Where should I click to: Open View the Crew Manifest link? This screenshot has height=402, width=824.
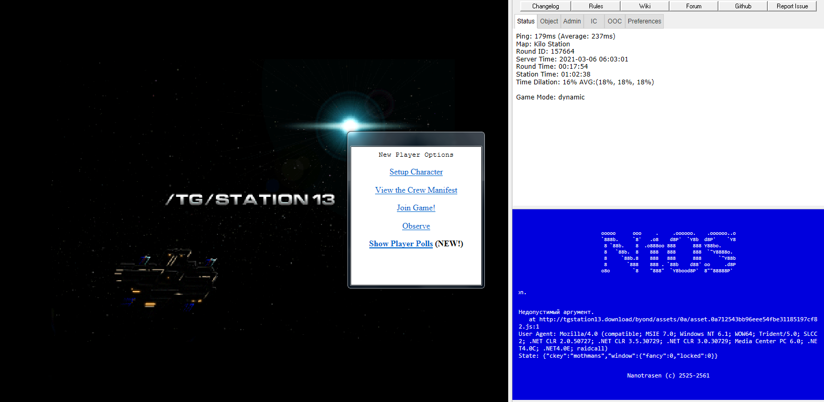pyautogui.click(x=416, y=190)
